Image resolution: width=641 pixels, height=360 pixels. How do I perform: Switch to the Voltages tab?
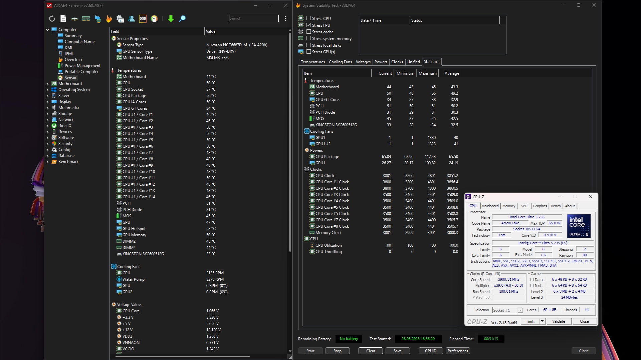(x=363, y=62)
